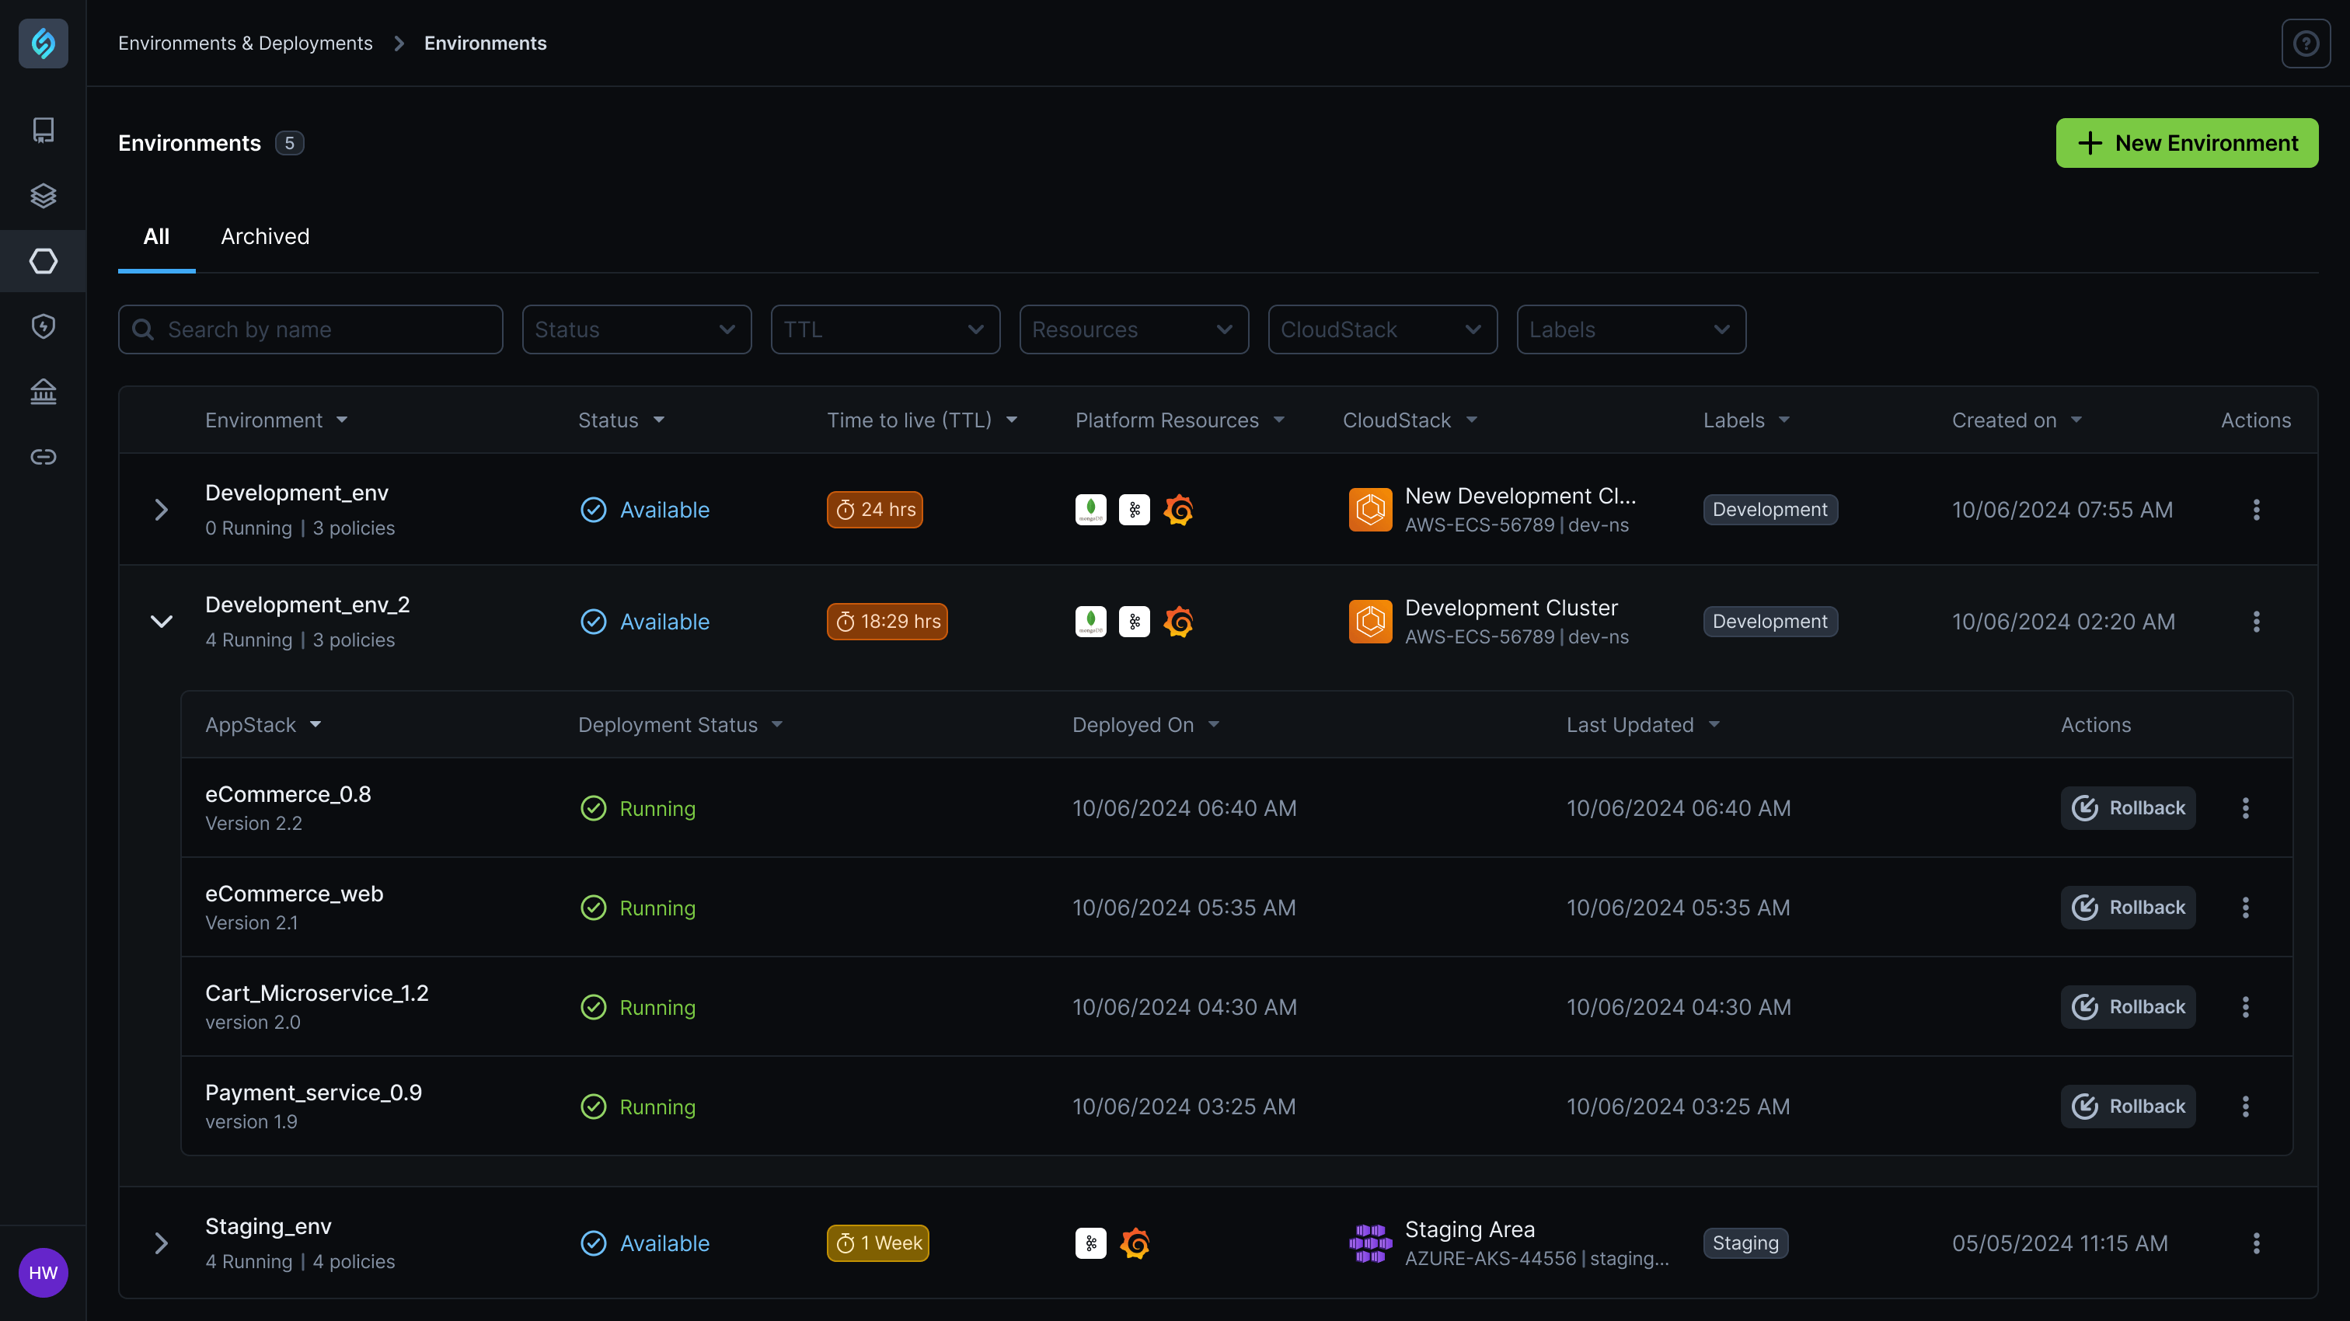Sort by Time to live (TTL) column

coord(922,420)
